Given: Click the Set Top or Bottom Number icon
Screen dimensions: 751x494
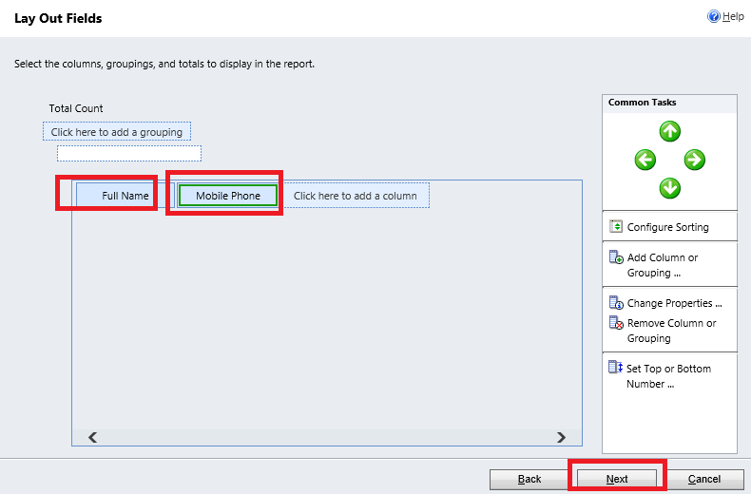Looking at the screenshot, I should [615, 367].
